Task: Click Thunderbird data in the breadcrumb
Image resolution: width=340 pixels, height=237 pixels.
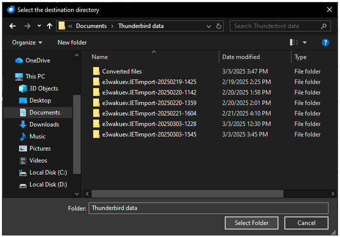Action: (x=141, y=26)
